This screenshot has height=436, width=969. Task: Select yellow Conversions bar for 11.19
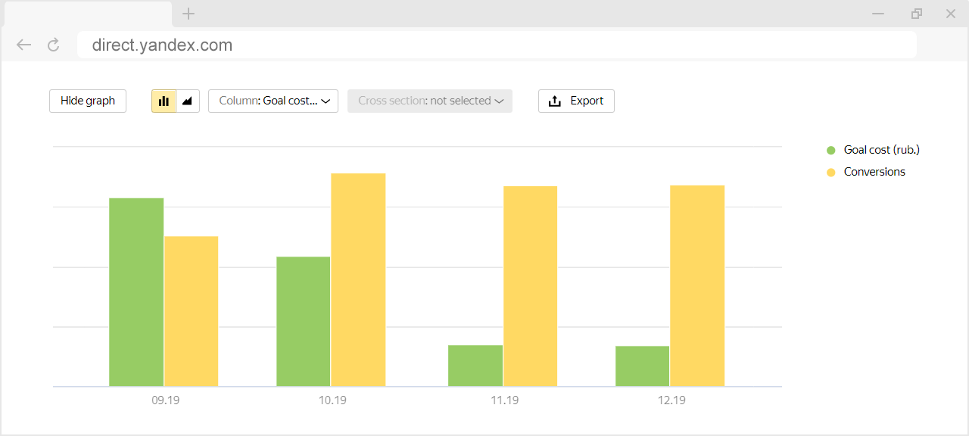[531, 286]
